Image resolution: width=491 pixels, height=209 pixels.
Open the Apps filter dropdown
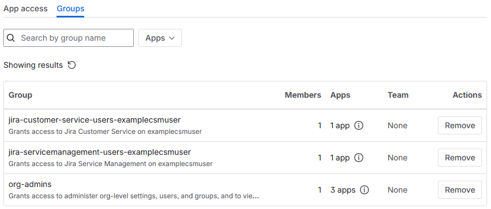click(x=160, y=38)
